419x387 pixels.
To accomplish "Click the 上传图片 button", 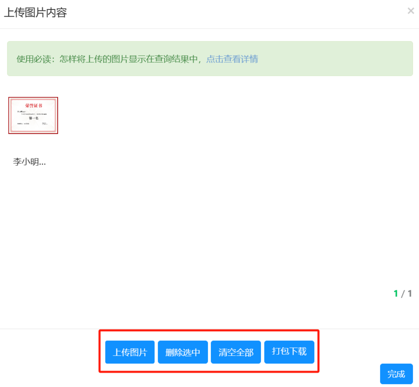I will tap(130, 352).
